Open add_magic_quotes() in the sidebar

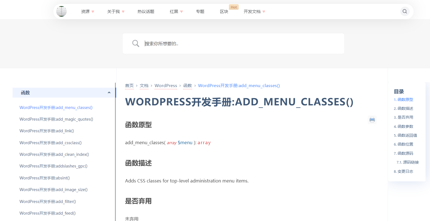(56, 119)
